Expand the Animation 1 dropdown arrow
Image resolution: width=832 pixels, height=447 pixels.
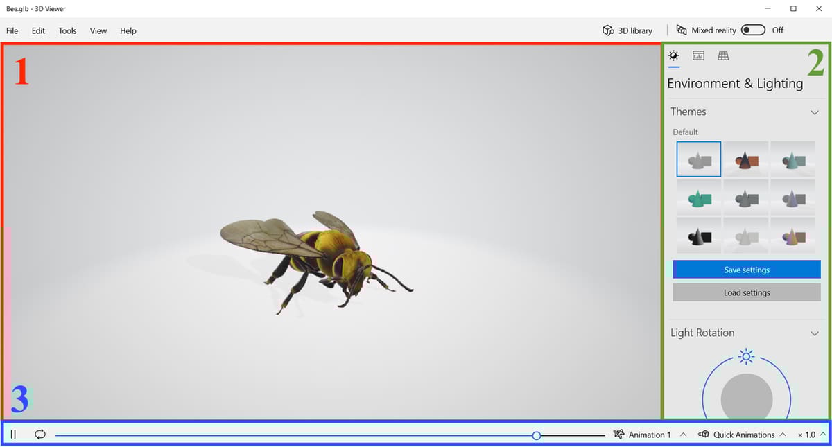point(683,435)
